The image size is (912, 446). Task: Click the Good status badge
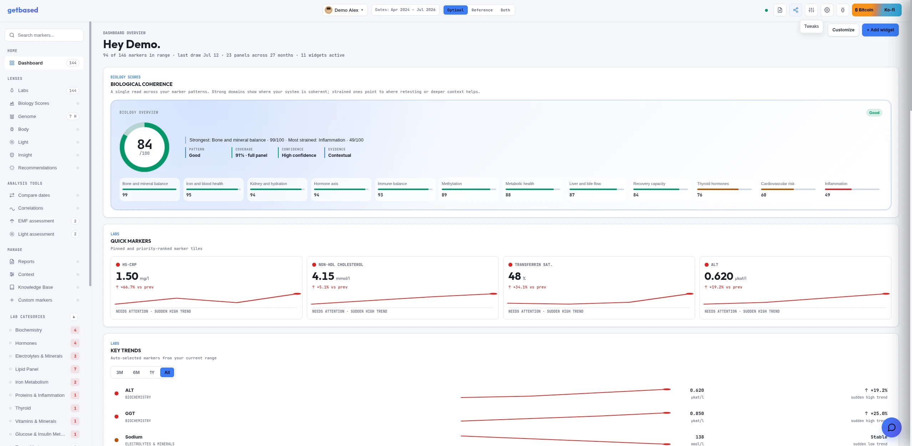pyautogui.click(x=874, y=113)
